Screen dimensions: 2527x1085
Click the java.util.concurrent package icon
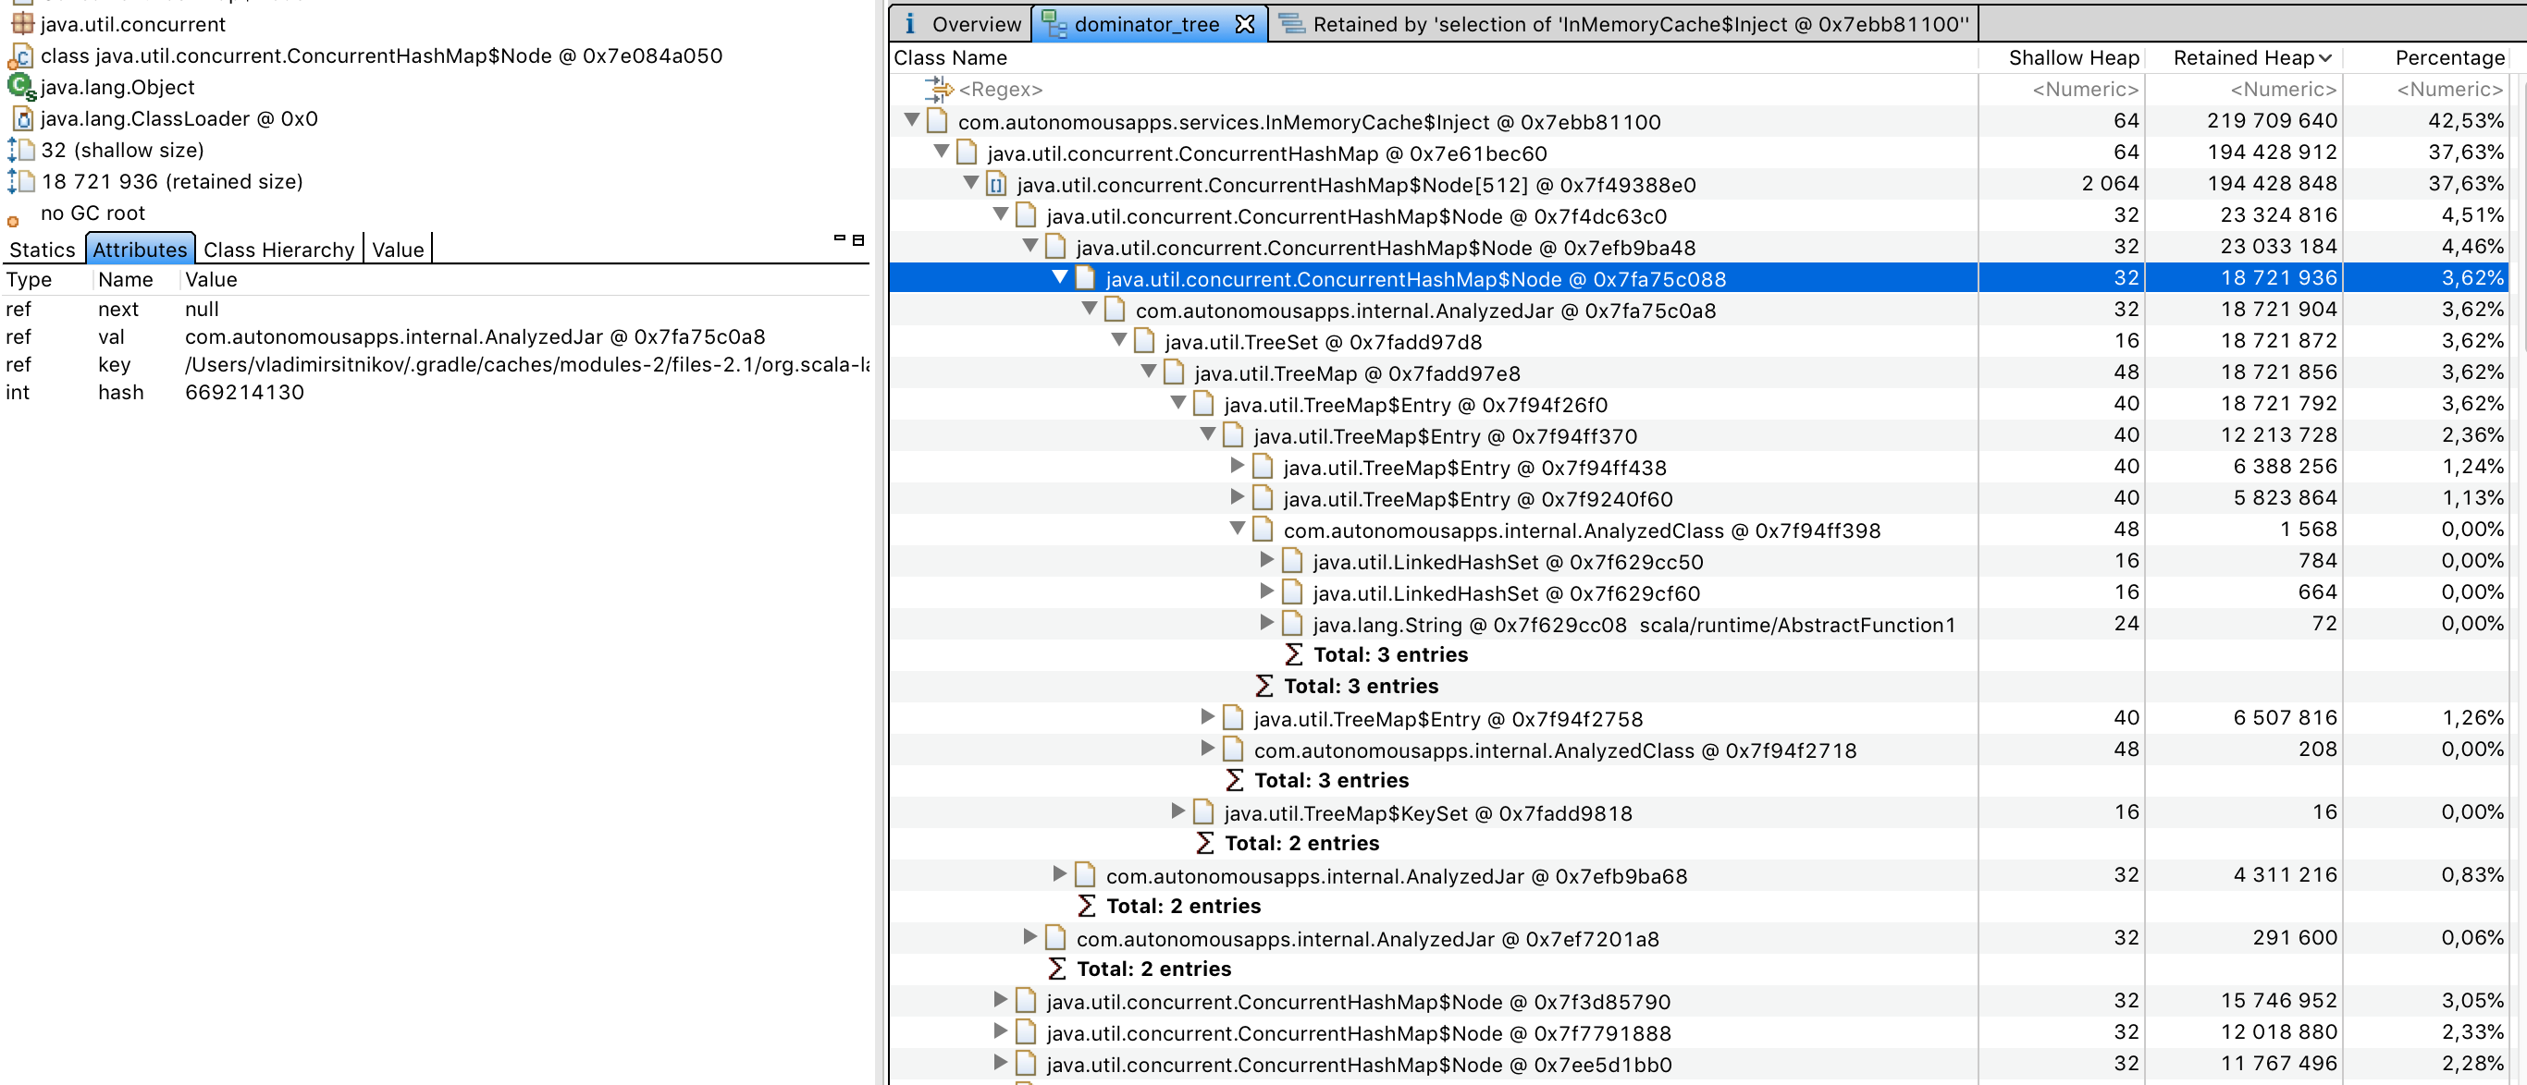21,23
